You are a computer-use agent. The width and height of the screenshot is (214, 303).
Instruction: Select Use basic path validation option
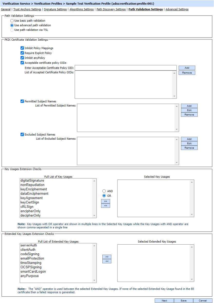coord(12,21)
